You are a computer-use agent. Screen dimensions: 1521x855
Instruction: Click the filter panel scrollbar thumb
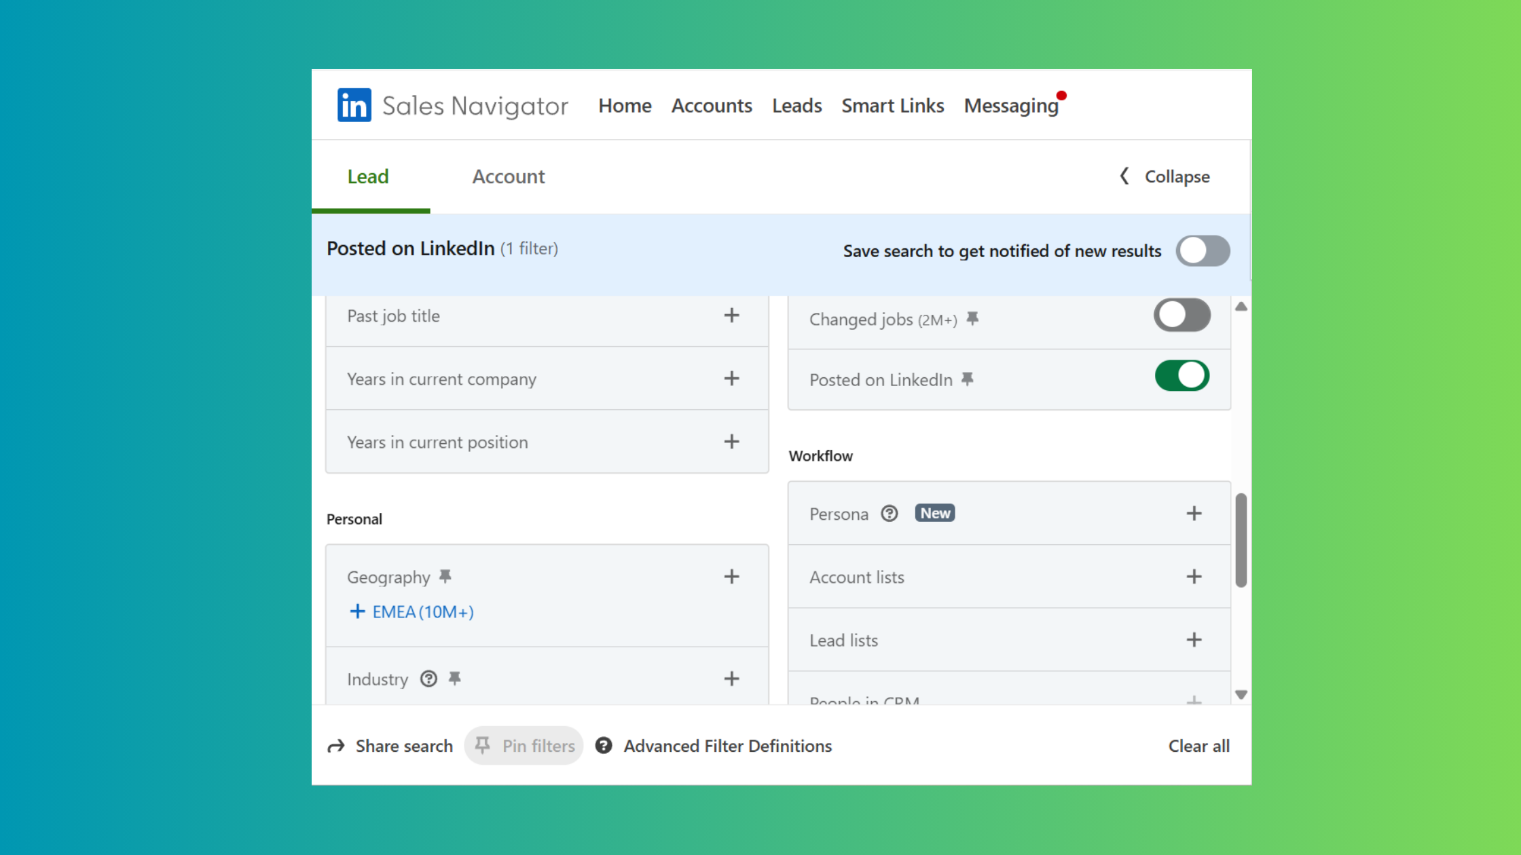pos(1241,540)
